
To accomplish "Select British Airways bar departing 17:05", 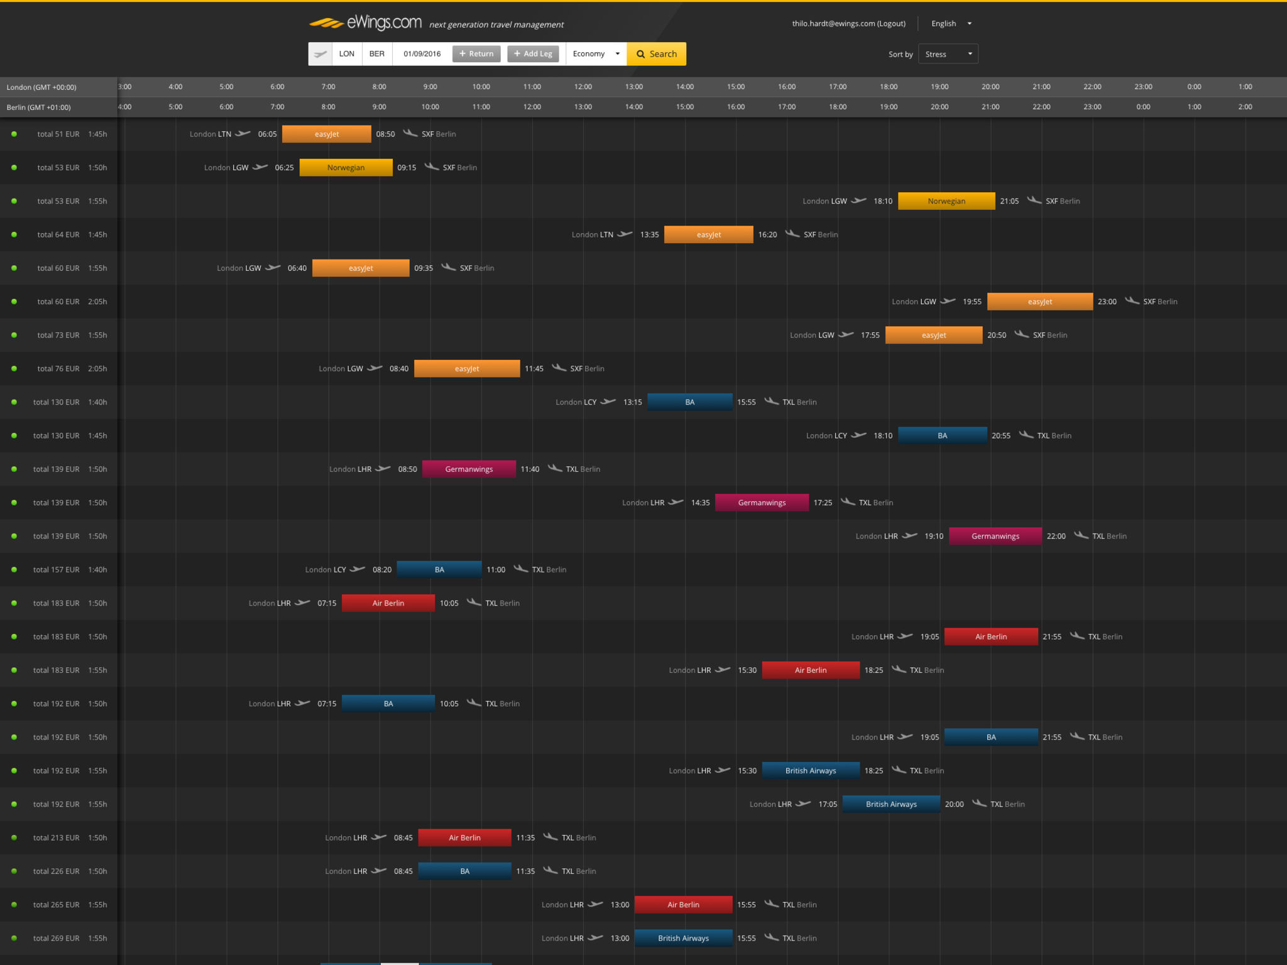I will [891, 804].
